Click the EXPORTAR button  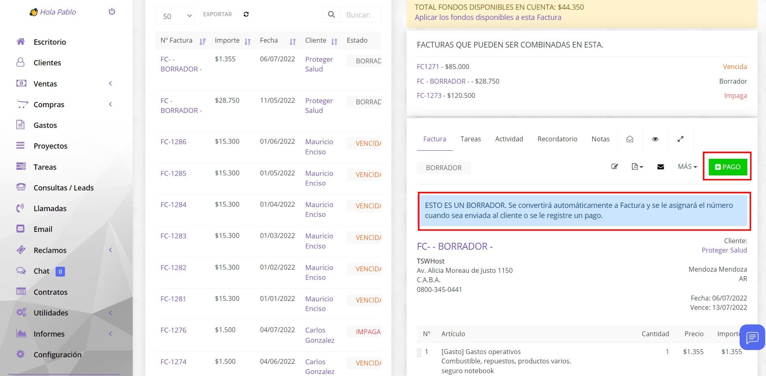[x=217, y=14]
